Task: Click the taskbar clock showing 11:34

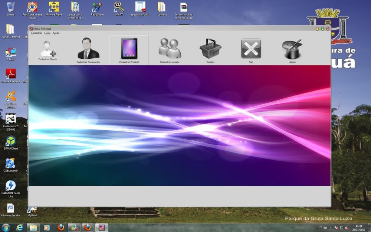Action: tap(358, 227)
